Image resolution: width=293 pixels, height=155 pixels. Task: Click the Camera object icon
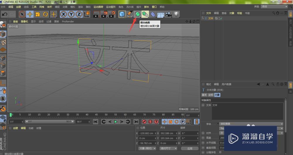pos(168,14)
